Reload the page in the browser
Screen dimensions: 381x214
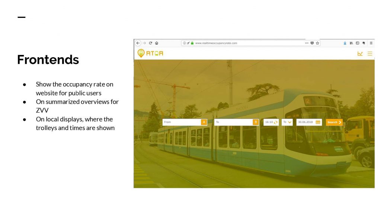151,43
